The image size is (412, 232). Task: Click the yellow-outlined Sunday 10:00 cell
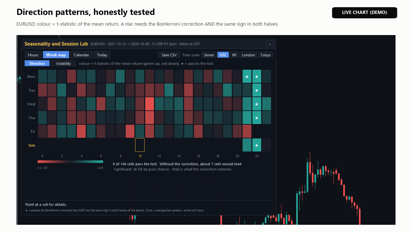(x=140, y=145)
